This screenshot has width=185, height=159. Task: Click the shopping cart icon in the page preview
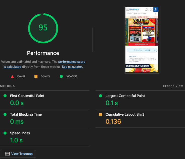151,9
